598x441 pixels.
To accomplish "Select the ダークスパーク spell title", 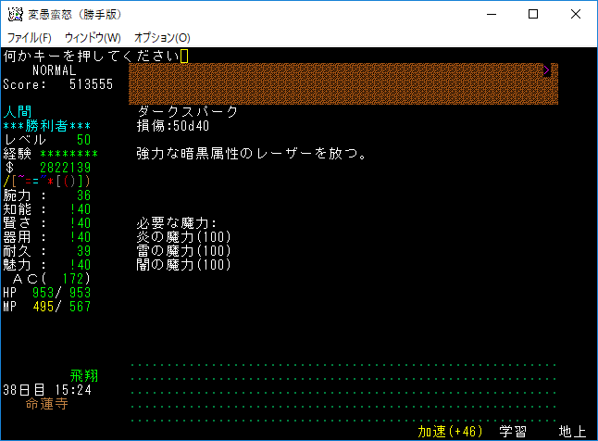I will [188, 112].
